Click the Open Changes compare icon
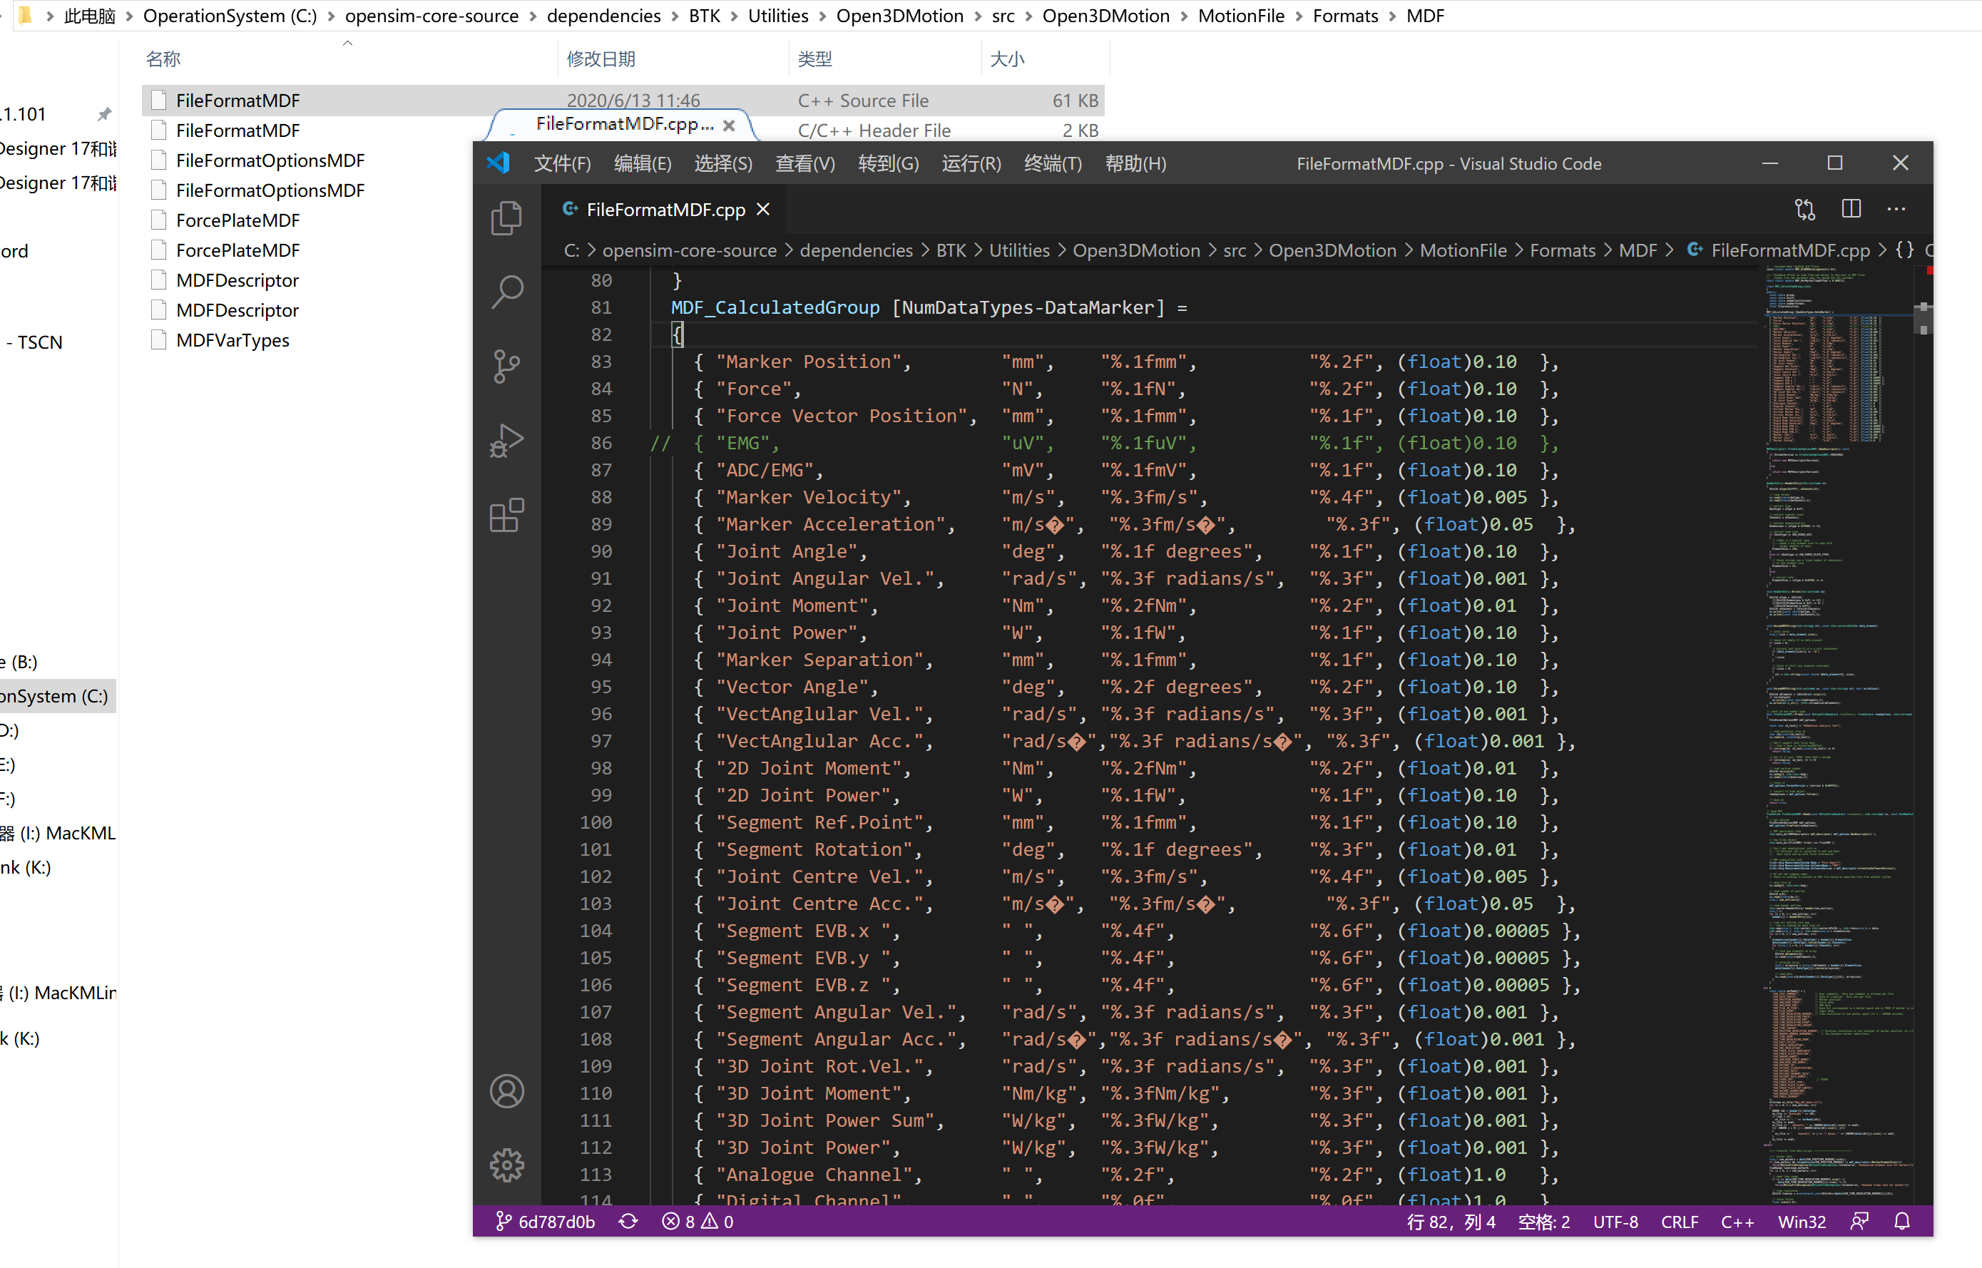 coord(1805,209)
